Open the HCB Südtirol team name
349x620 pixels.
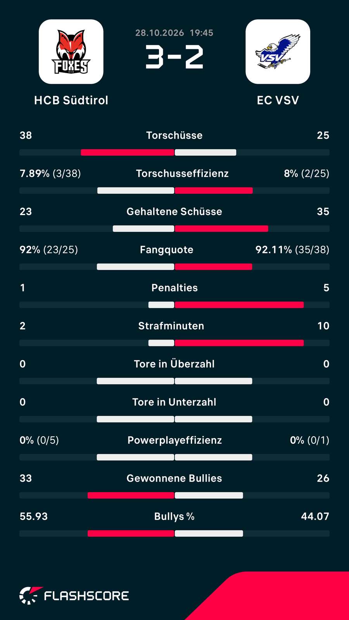[x=71, y=100]
